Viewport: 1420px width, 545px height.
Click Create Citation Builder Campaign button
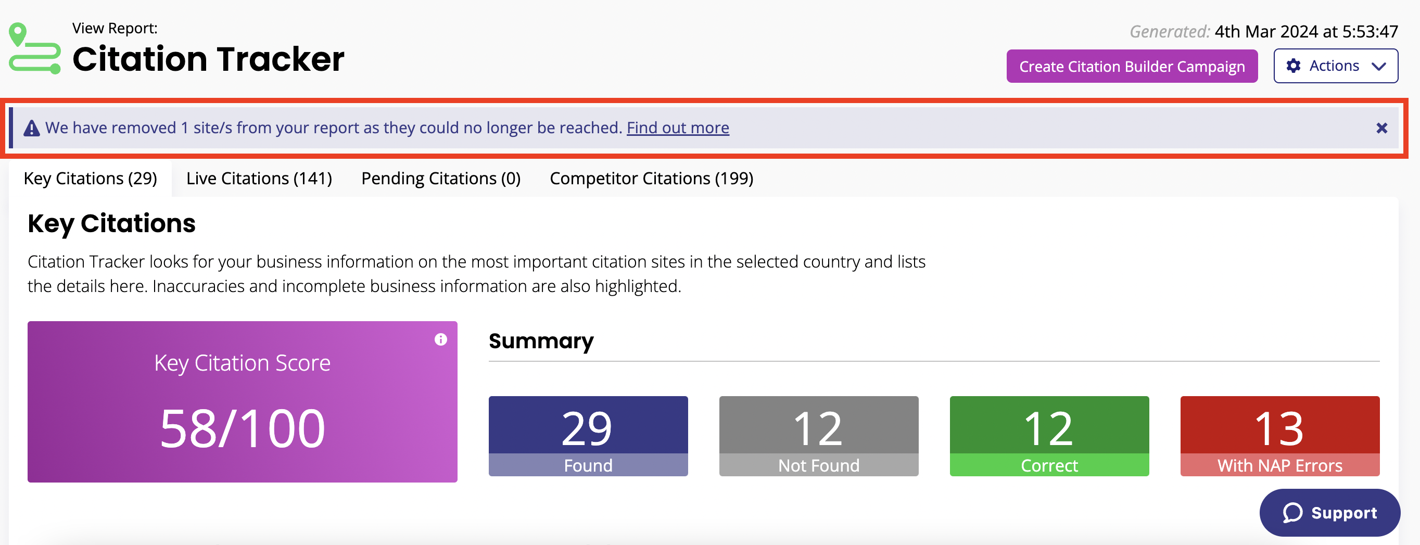(x=1131, y=66)
